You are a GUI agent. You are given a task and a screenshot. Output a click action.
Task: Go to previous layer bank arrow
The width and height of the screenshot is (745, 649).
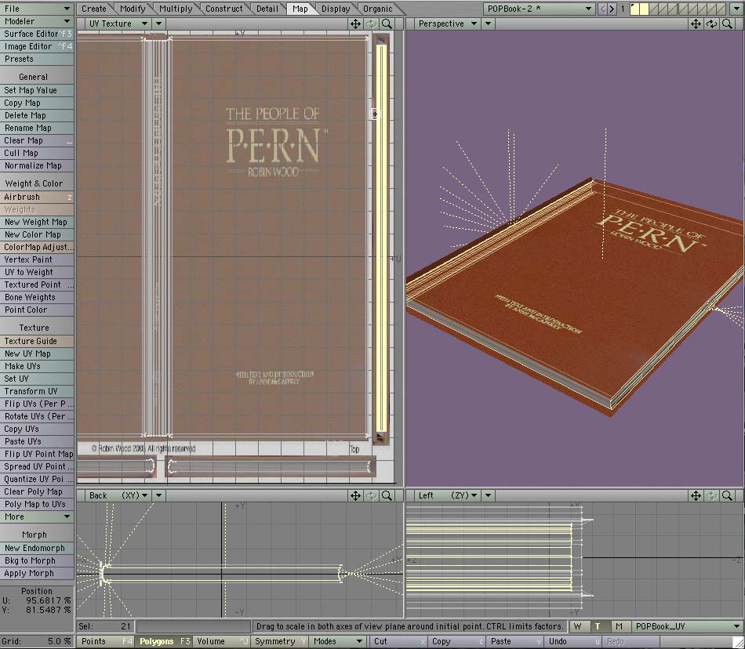[x=602, y=9]
